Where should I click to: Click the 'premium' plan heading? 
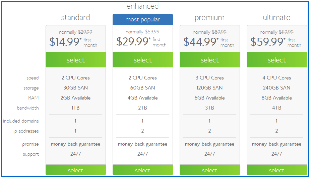210,17
